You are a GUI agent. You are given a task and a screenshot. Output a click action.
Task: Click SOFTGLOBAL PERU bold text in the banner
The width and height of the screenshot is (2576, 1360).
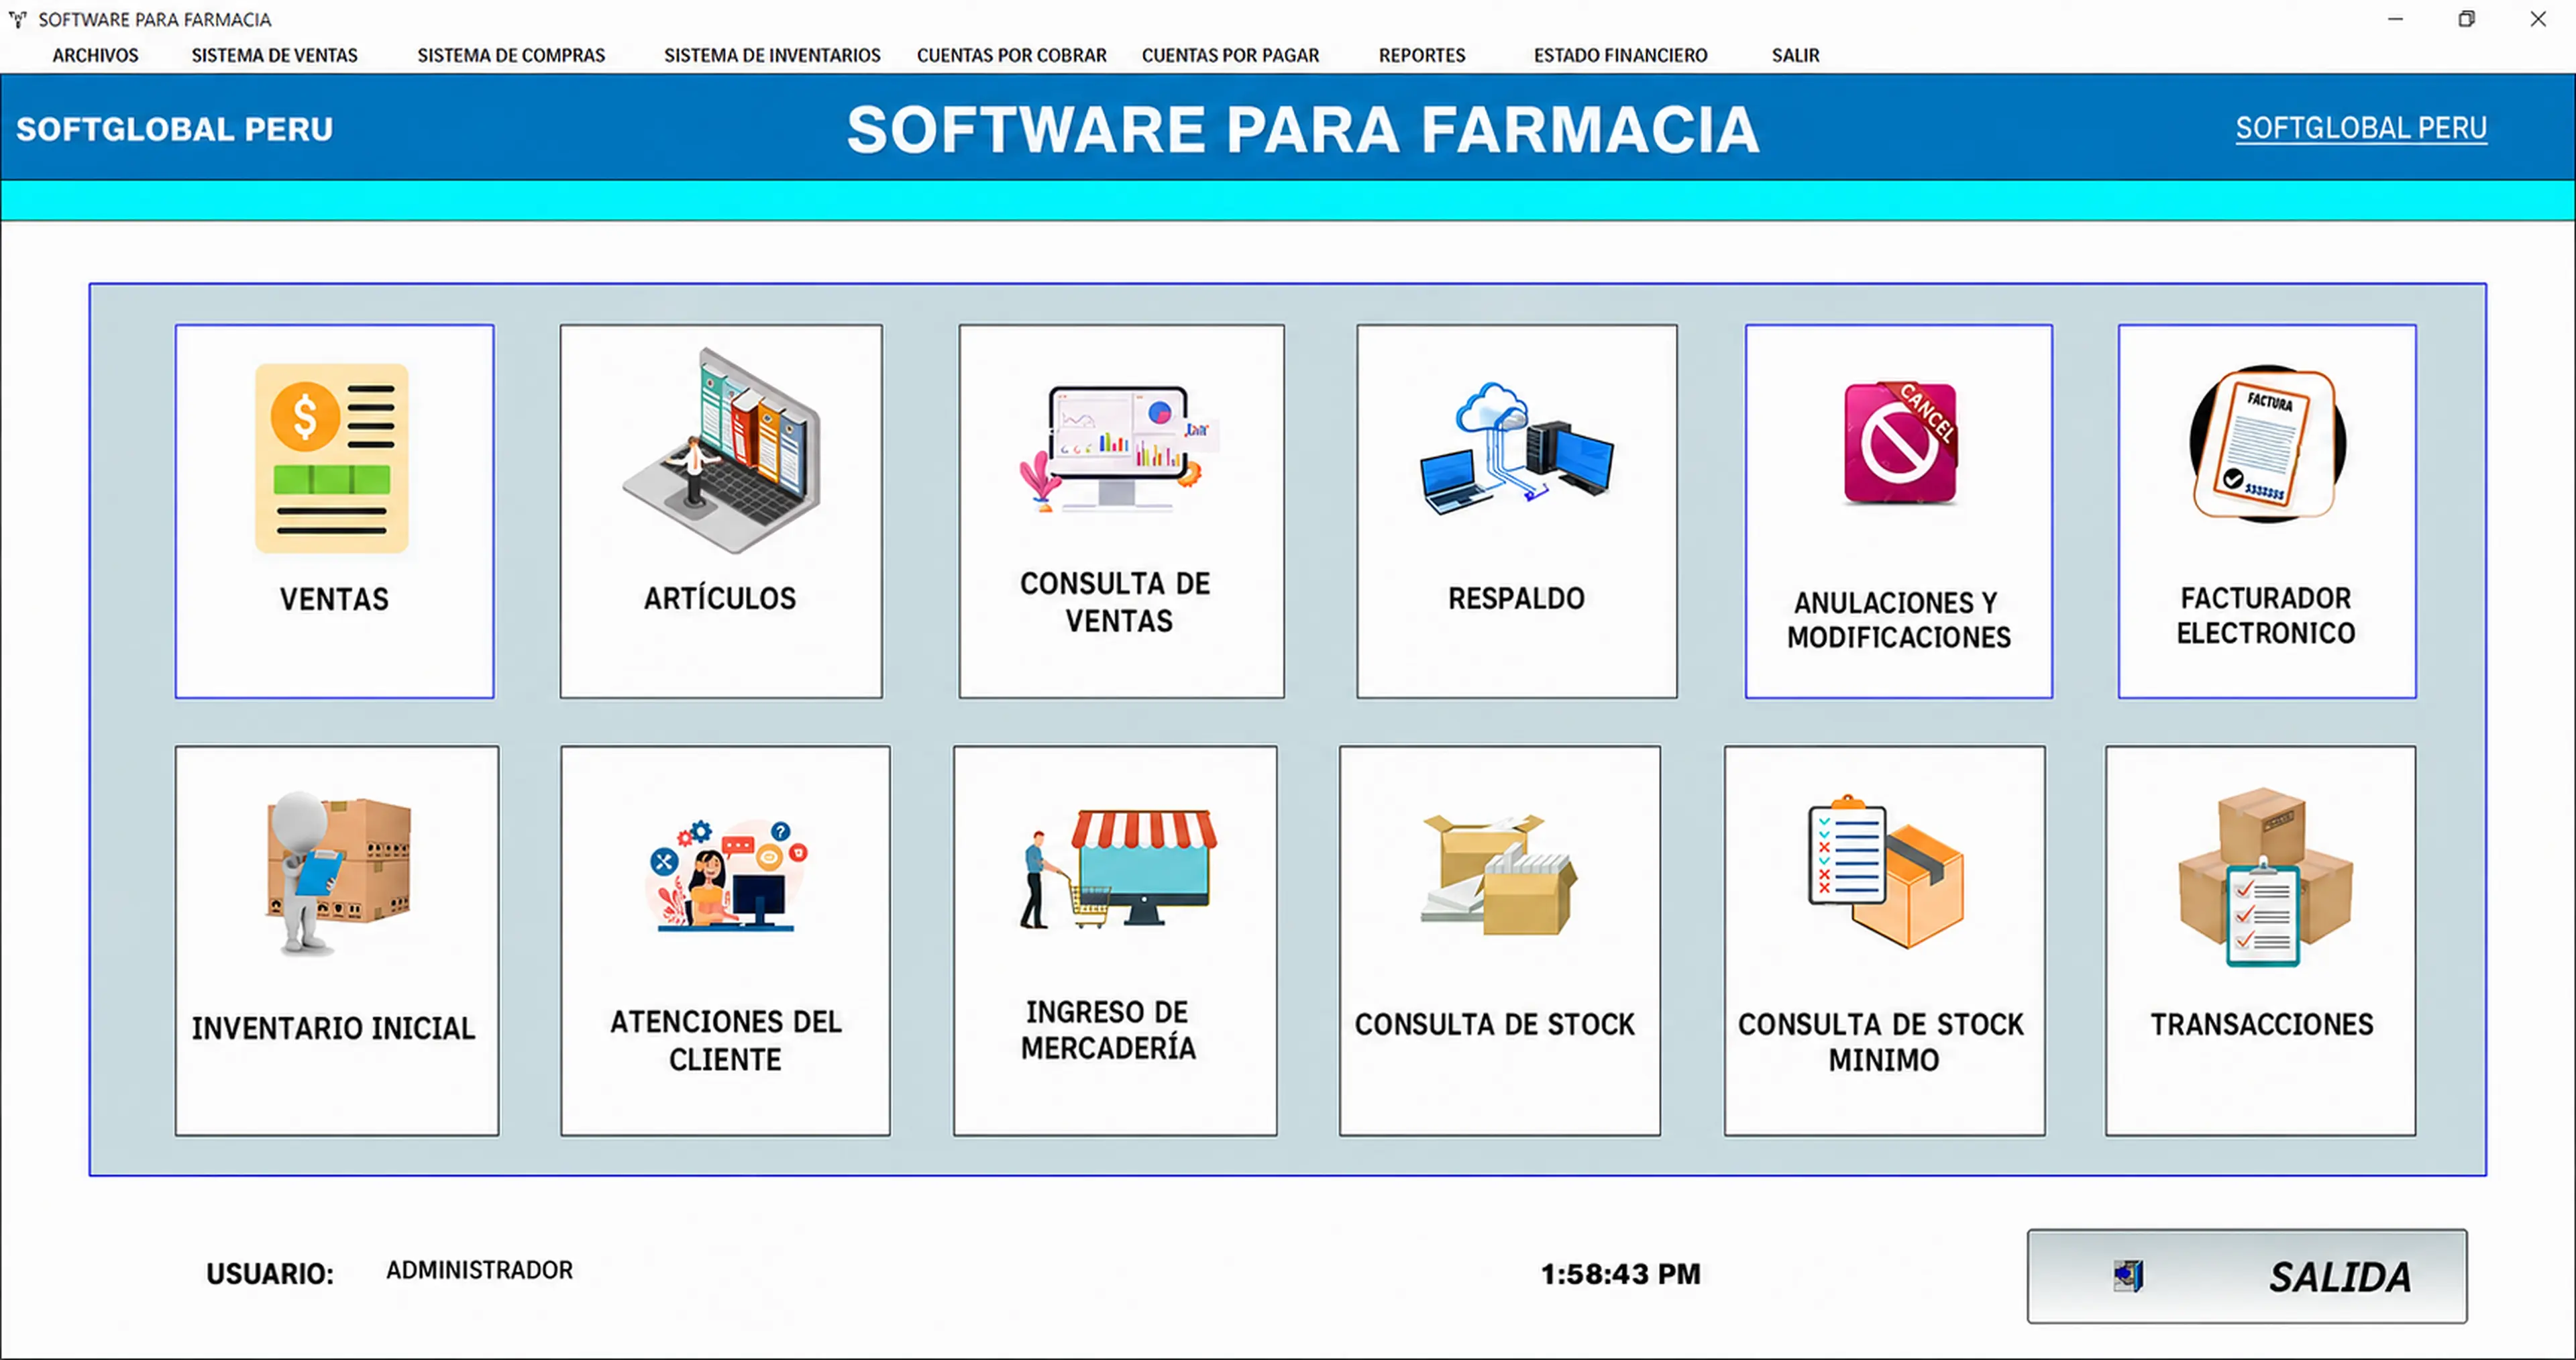tap(174, 129)
